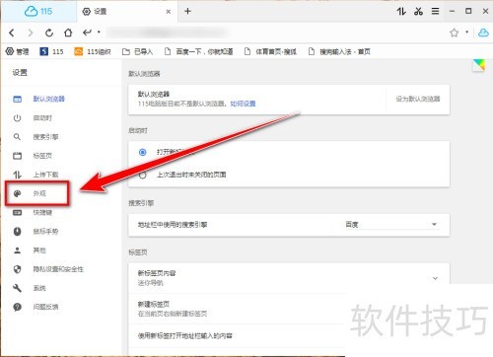Open the 115组织 bookmark
Viewport: 493px width, 357px height.
coord(93,51)
